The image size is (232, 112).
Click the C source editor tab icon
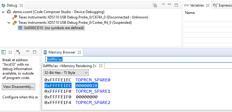pos(3,52)
